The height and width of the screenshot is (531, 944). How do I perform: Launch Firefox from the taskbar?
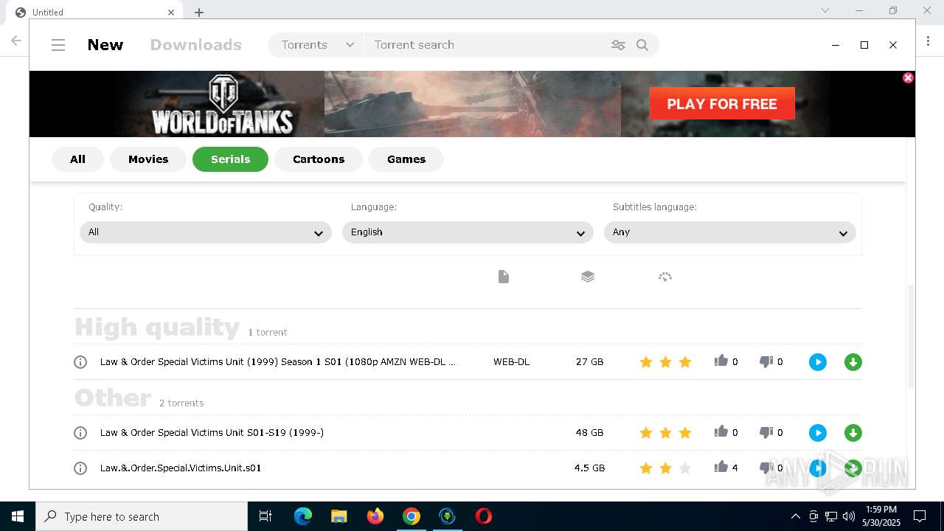click(375, 516)
